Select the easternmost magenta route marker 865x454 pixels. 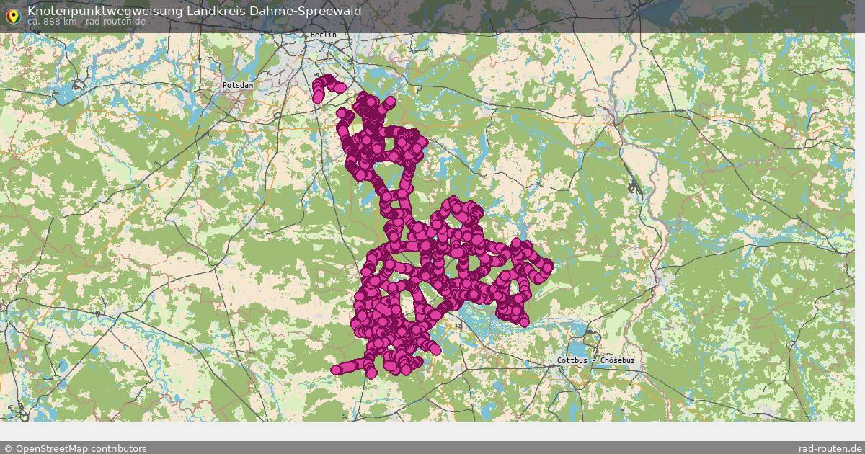click(547, 267)
